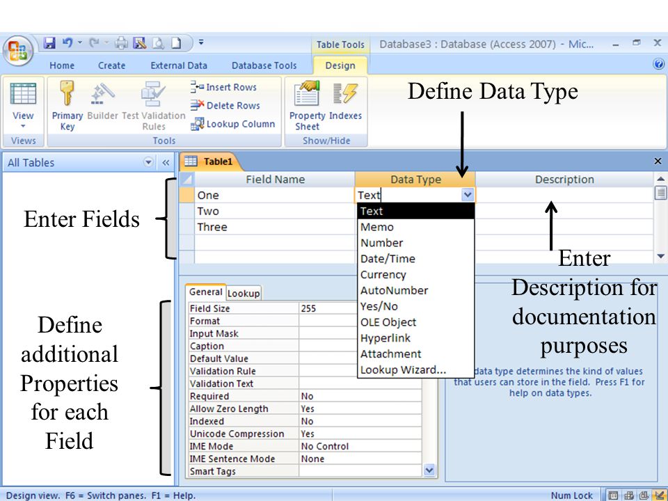Screen dimensions: 668x501
Task: Click the Unicode Compression value
Action: [360, 434]
